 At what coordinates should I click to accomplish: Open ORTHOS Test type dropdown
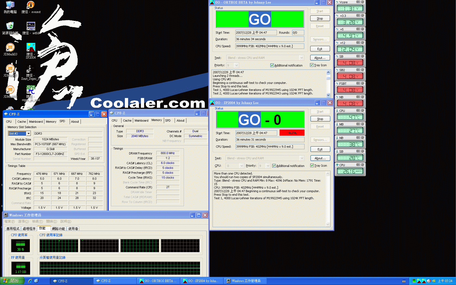[301, 58]
